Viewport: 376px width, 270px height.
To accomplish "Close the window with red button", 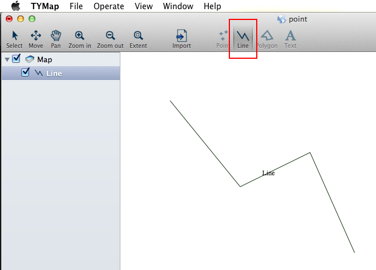I will 9,19.
